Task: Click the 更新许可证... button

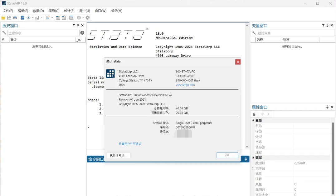Action: (118, 155)
